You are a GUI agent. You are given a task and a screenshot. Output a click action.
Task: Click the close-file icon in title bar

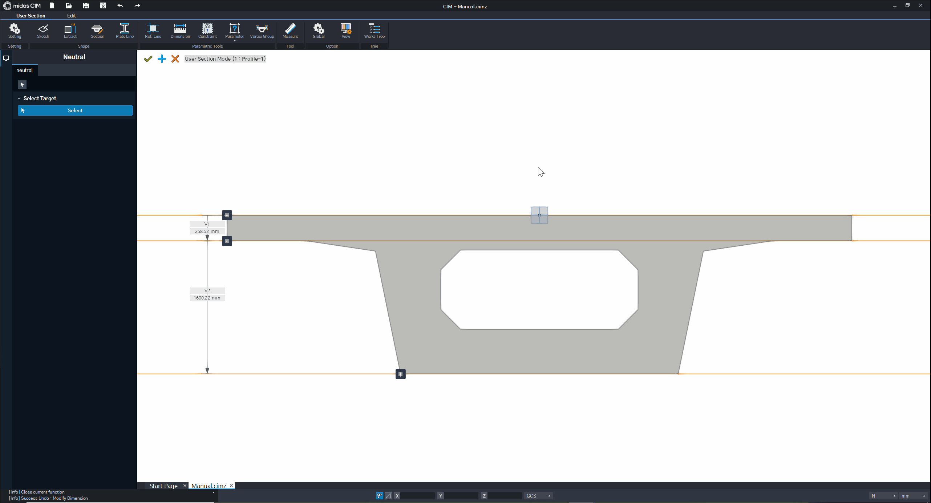[103, 5]
